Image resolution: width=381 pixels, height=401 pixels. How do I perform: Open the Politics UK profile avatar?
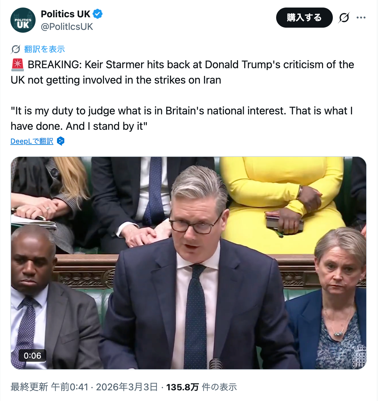coord(23,20)
